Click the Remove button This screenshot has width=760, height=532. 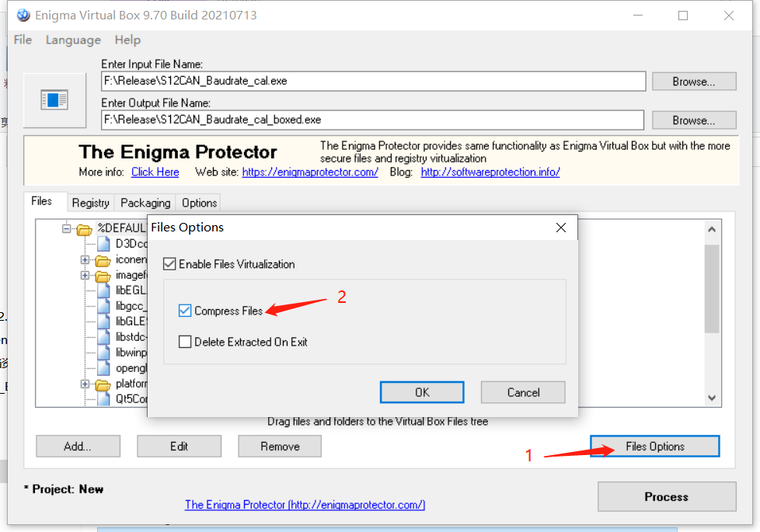tap(280, 447)
